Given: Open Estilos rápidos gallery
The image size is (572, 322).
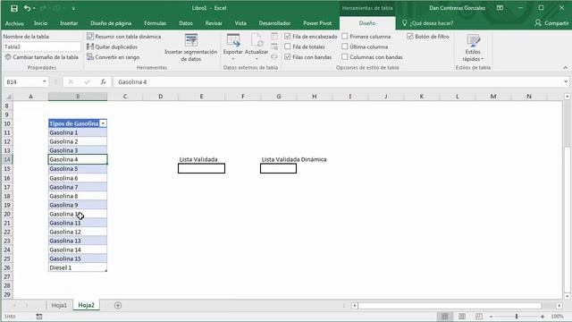Looking at the screenshot, I should [x=473, y=47].
